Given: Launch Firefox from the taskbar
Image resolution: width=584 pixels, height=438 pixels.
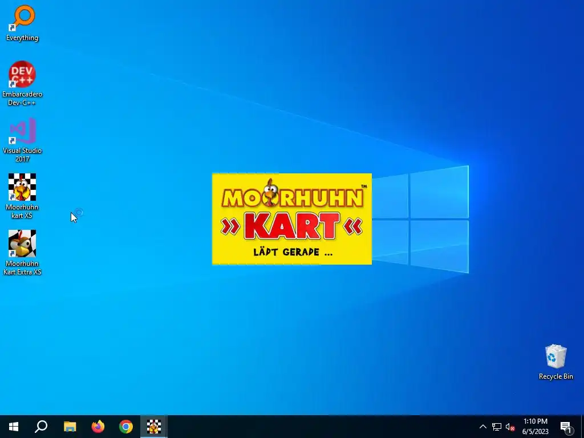Looking at the screenshot, I should [98, 427].
